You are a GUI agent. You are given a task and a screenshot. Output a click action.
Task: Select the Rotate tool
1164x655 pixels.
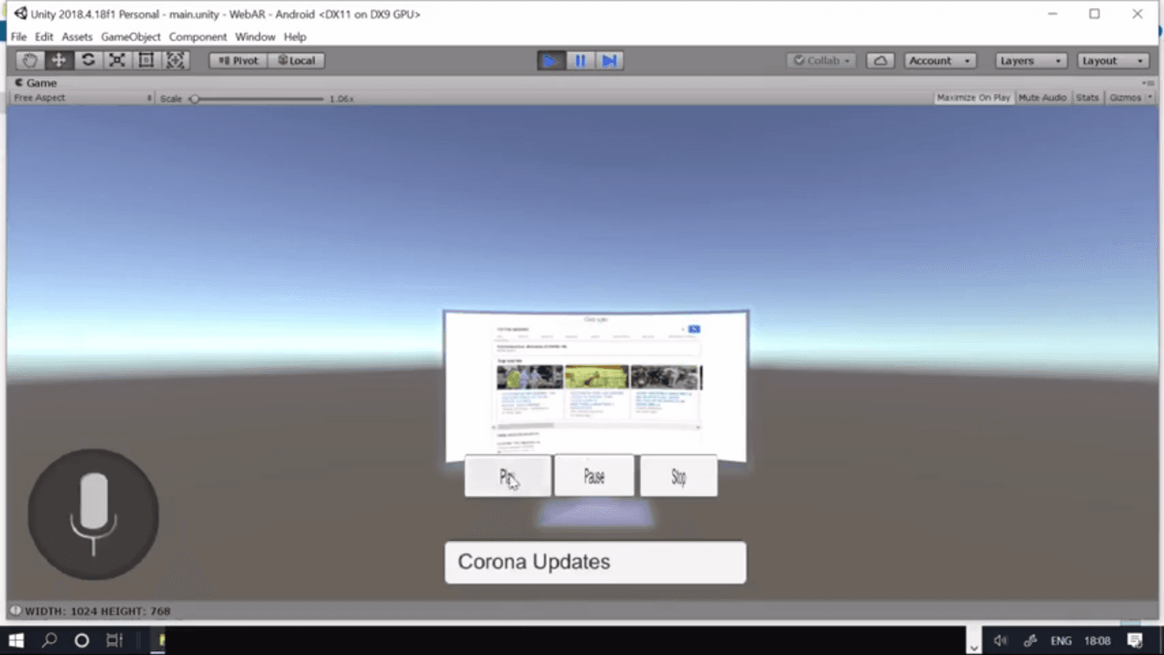[88, 61]
